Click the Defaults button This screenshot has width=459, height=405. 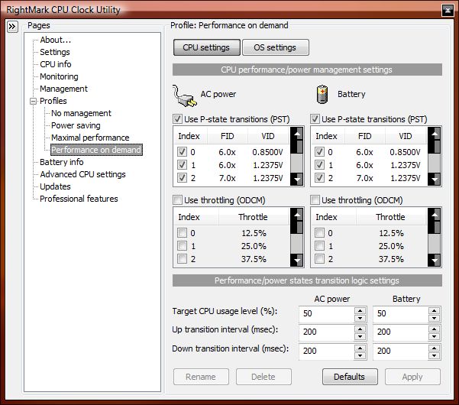click(x=350, y=377)
